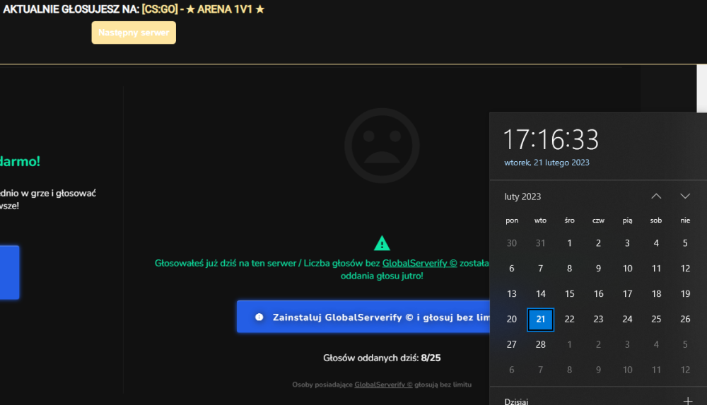707x405 pixels.
Task: Select February 16 in calendar
Action: point(598,294)
